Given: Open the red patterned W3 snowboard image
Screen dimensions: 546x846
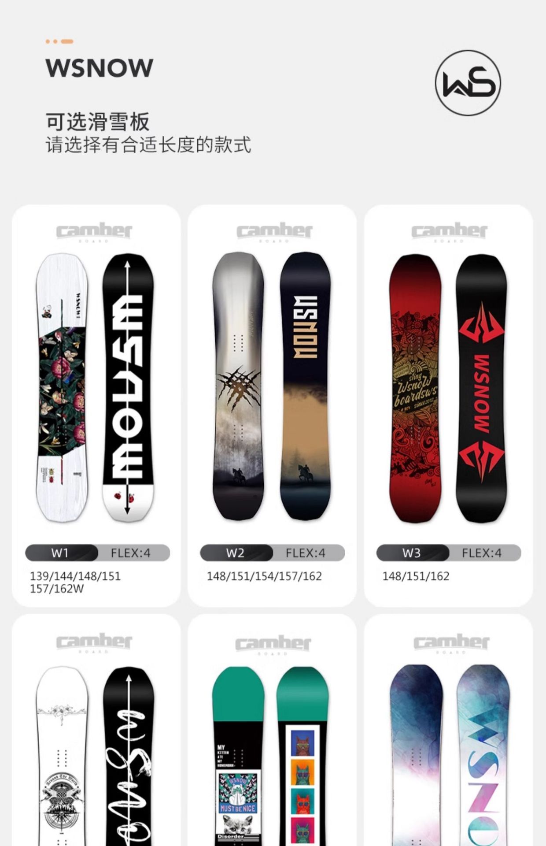Looking at the screenshot, I should [x=415, y=388].
